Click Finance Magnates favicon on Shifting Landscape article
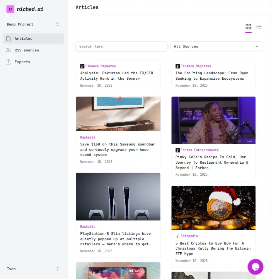Screen dimensions: 271x279 click(177, 67)
